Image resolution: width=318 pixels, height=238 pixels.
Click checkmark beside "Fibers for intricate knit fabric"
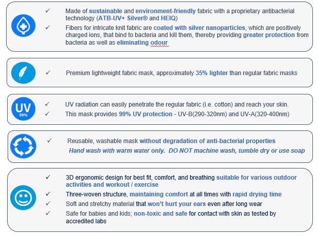(x=47, y=27)
